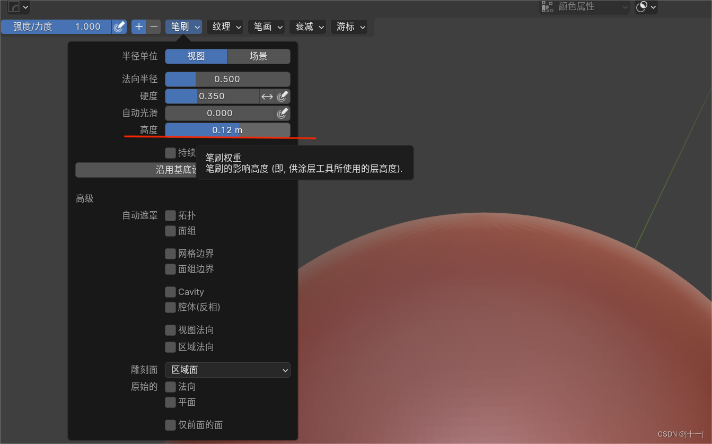Open the viewport shading mode icon
This screenshot has height=444, width=712.
pos(641,7)
